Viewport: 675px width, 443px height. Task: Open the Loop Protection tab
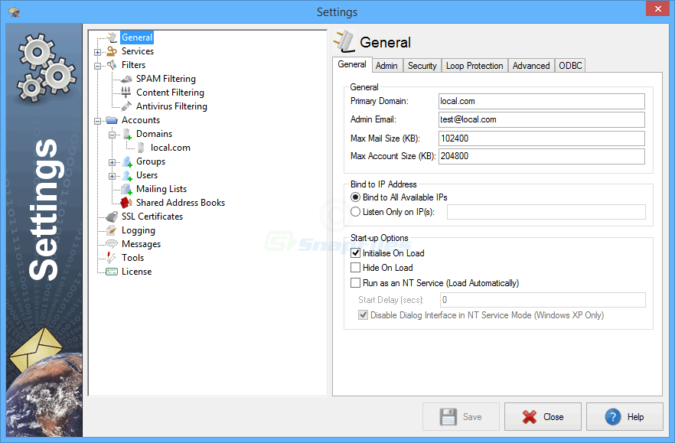pyautogui.click(x=474, y=65)
